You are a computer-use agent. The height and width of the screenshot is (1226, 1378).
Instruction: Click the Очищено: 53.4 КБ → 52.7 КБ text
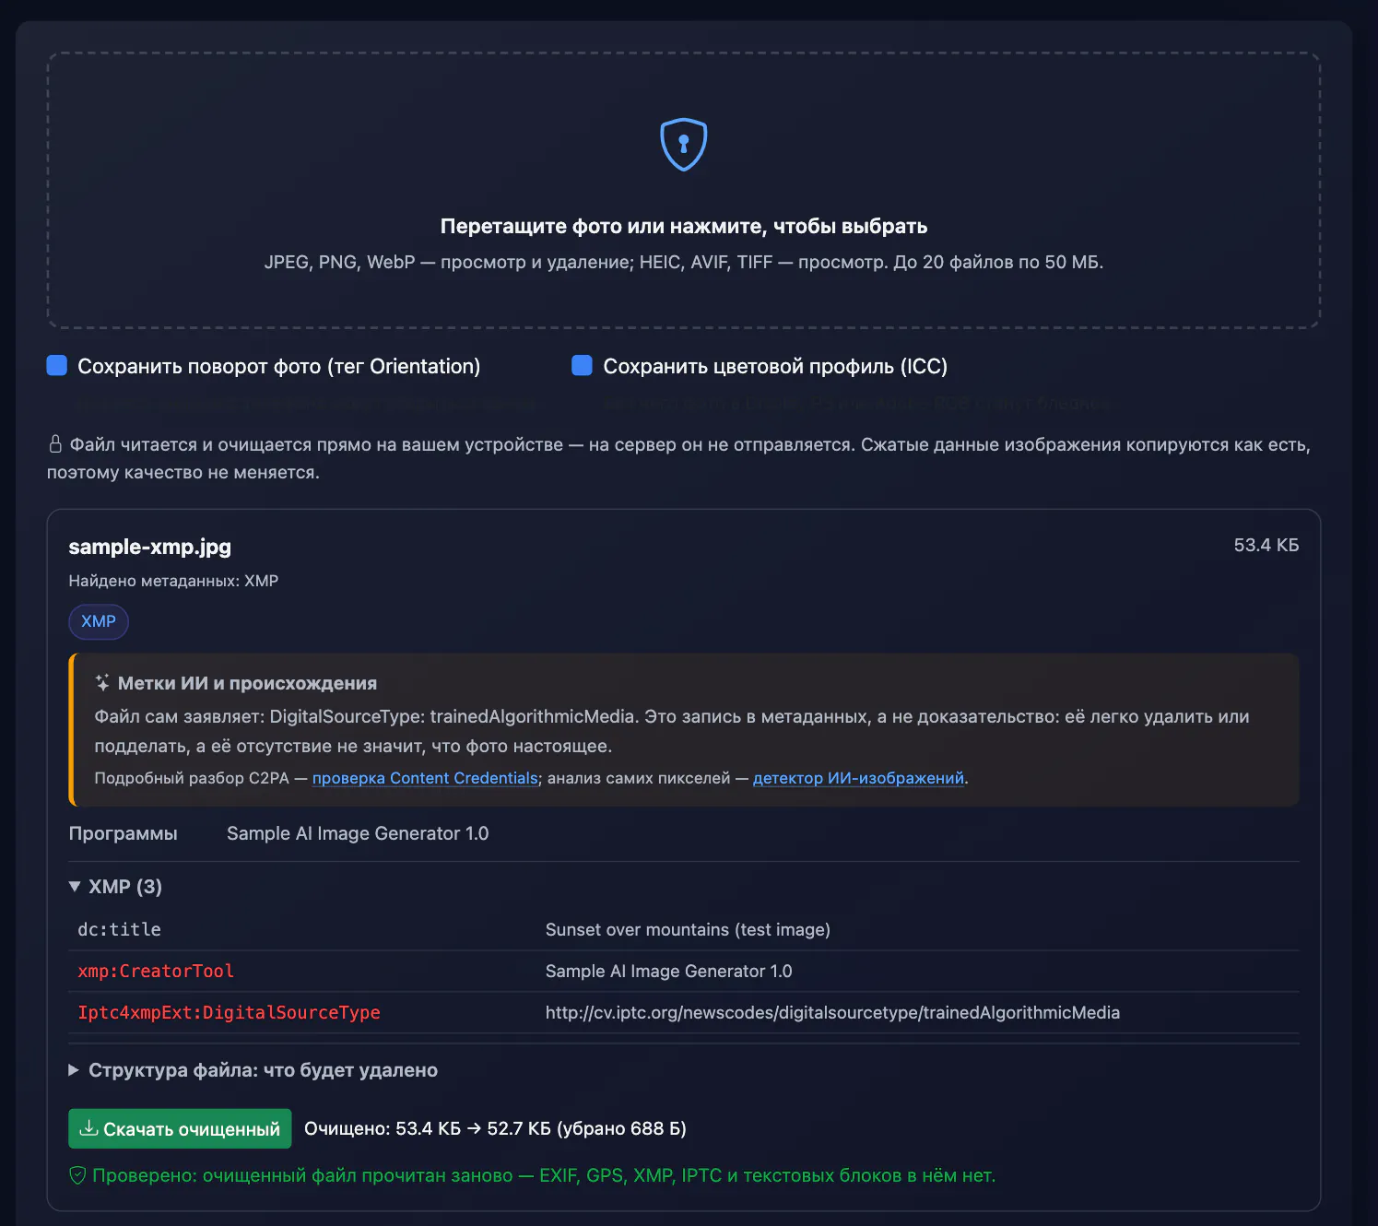(495, 1128)
